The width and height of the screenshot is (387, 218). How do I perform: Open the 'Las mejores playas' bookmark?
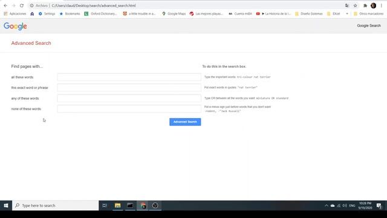206,13
